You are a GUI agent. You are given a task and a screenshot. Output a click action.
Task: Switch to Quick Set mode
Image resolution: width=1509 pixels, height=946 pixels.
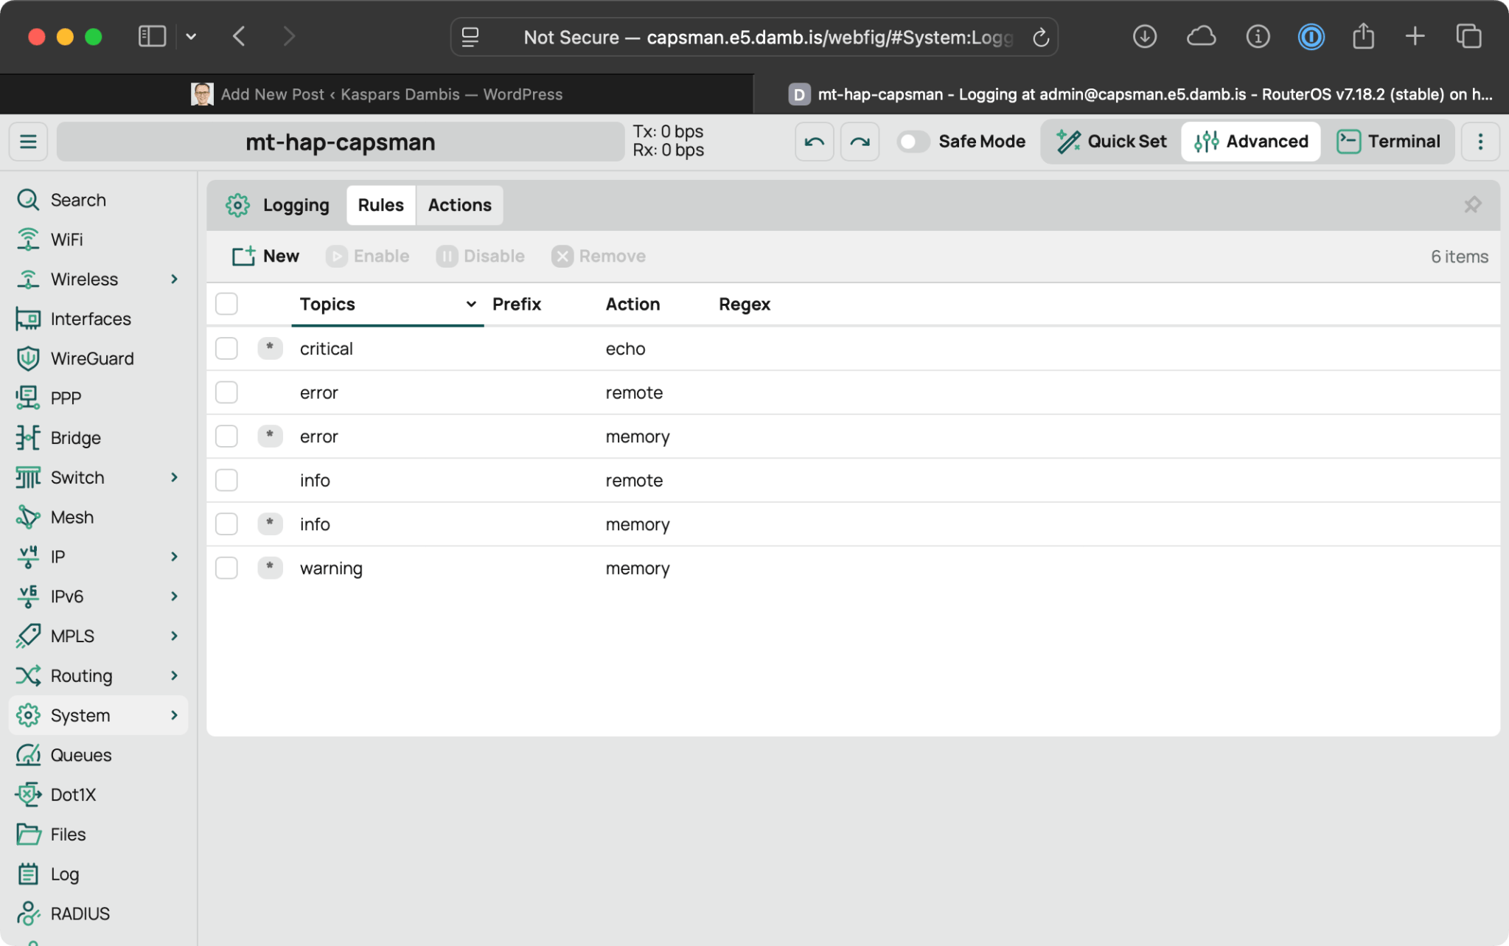click(x=1109, y=141)
